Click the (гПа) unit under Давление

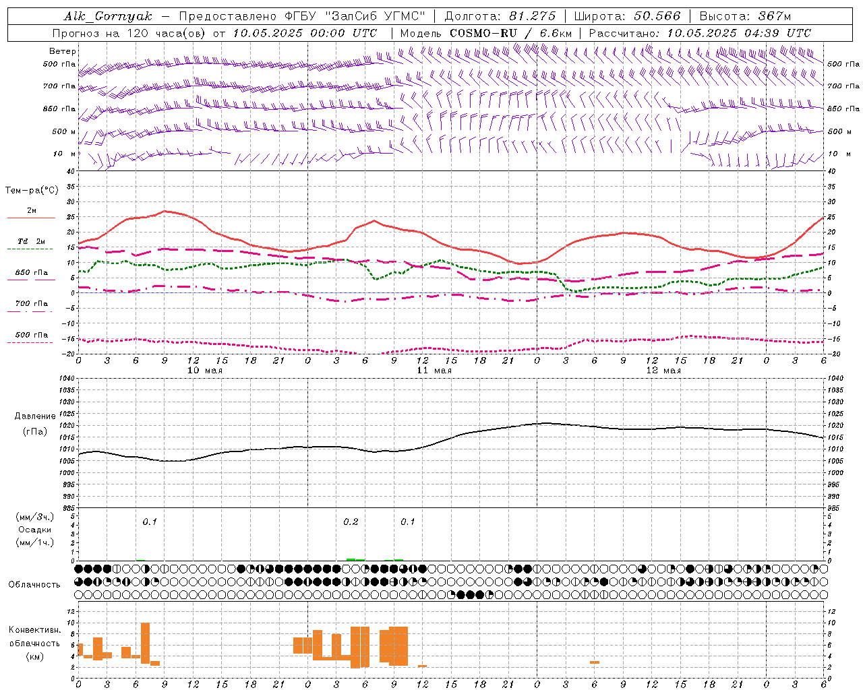(x=35, y=431)
